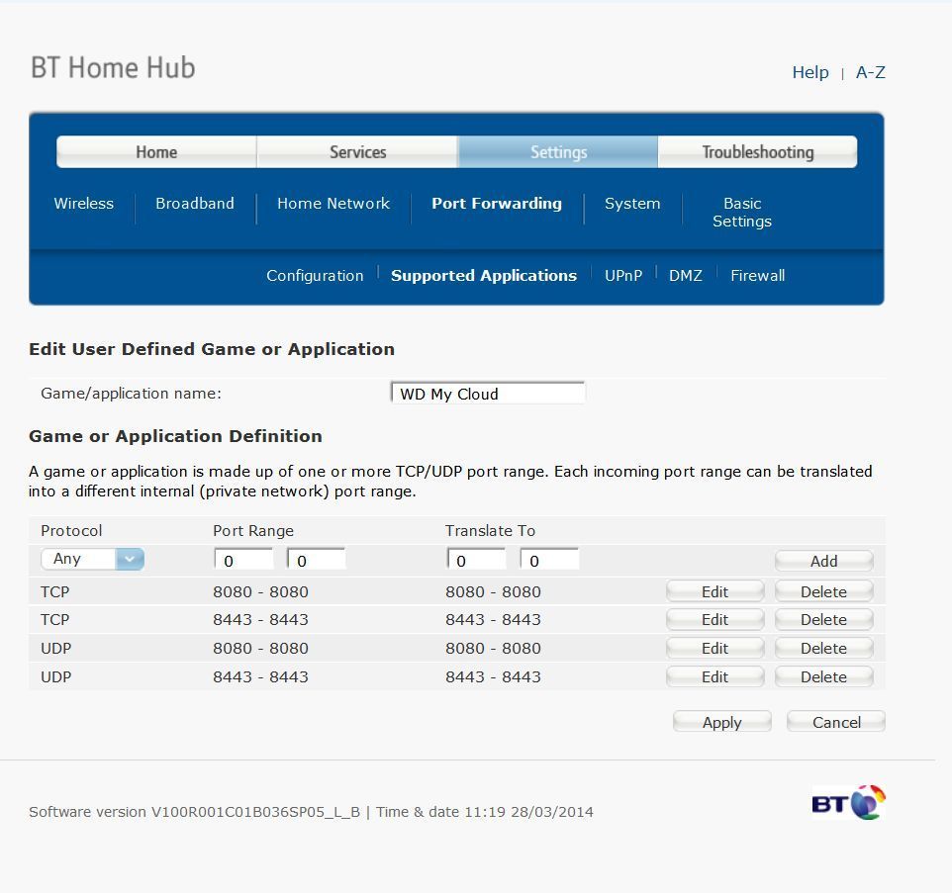Open the Broadband settings section
The height and width of the screenshot is (893, 952).
[x=195, y=204]
